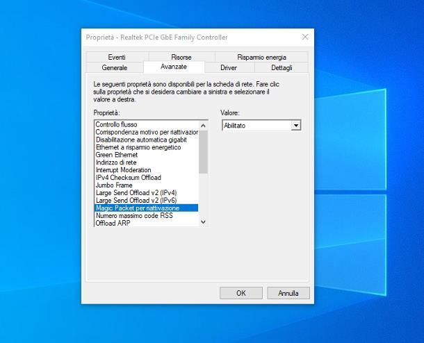
Task: Switch to the Risparmio energia tab
Action: coord(261,57)
